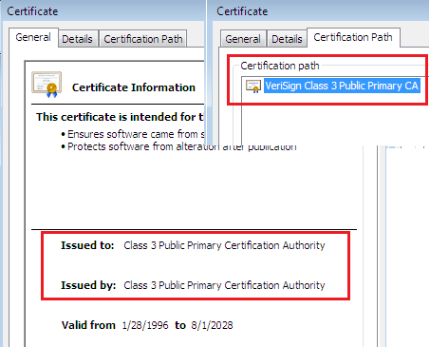Click the Issued by Class 3 Public Primary text
The image size is (430, 347).
click(224, 285)
